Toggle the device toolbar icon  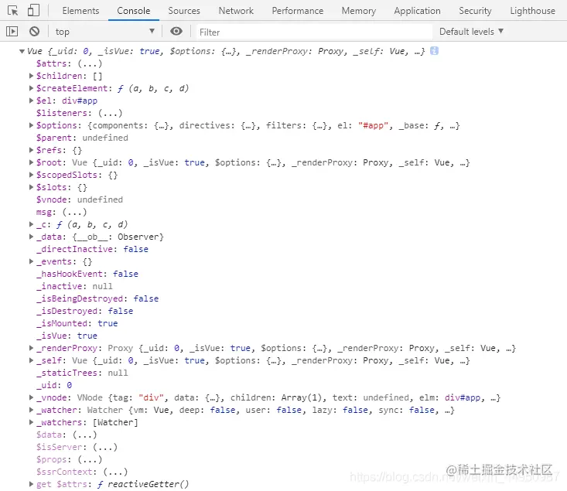pos(33,11)
